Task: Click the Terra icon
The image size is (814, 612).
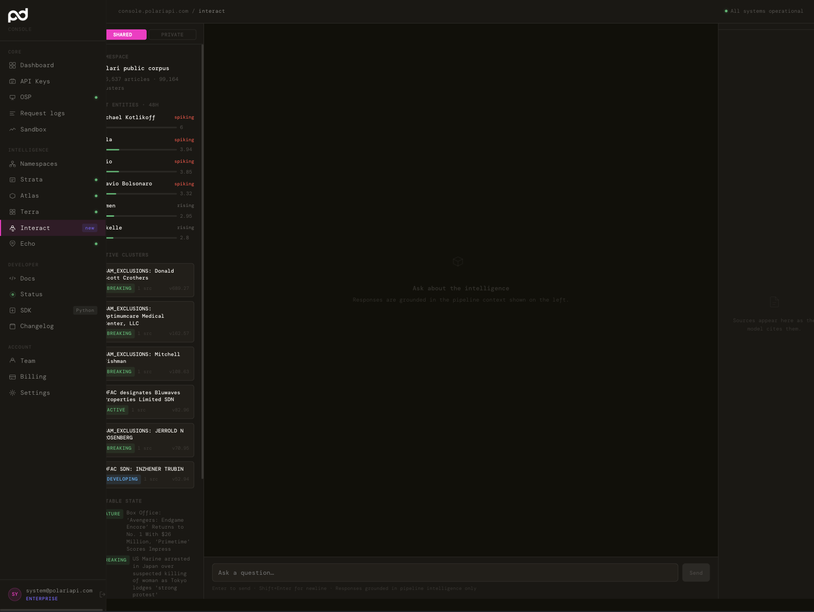Action: click(12, 212)
